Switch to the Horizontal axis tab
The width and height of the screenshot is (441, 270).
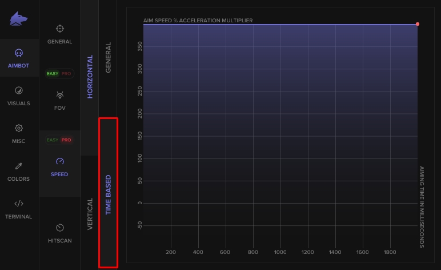(x=90, y=77)
